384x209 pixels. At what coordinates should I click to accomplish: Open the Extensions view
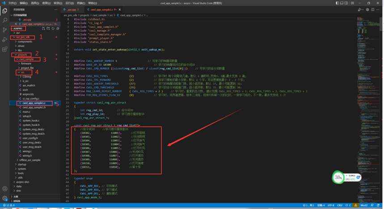click(4, 49)
